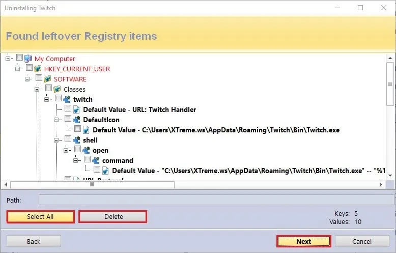This screenshot has width=396, height=253.
Task: Tick the SOFTWARE checkbox
Action: (39, 77)
